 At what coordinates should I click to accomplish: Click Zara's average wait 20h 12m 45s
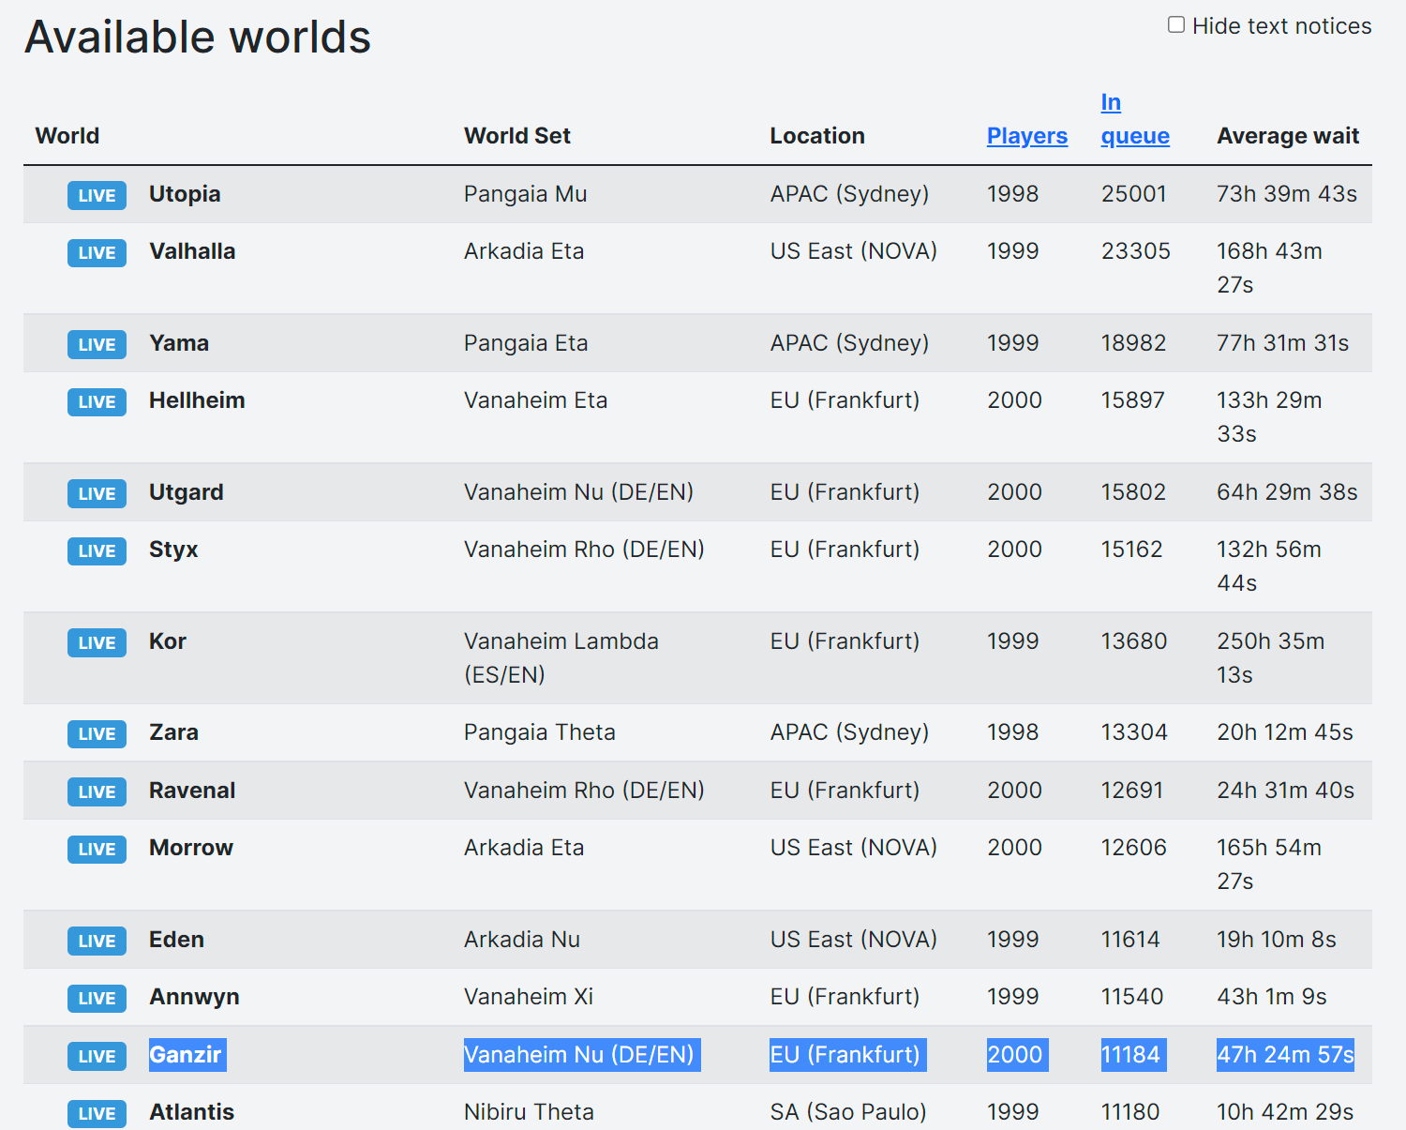[x=1285, y=732]
